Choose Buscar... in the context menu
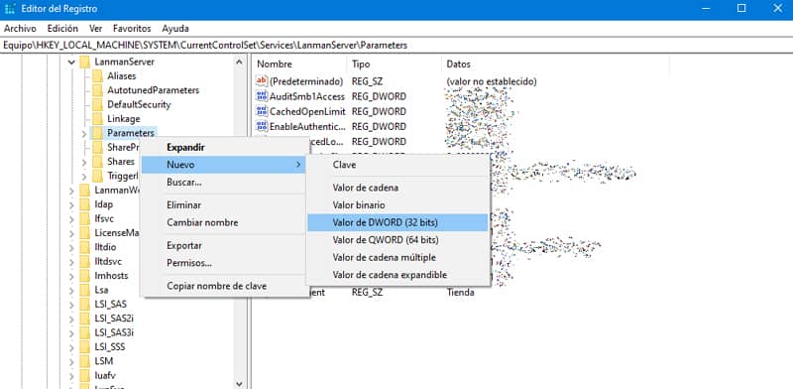This screenshot has height=389, width=793. click(225, 182)
